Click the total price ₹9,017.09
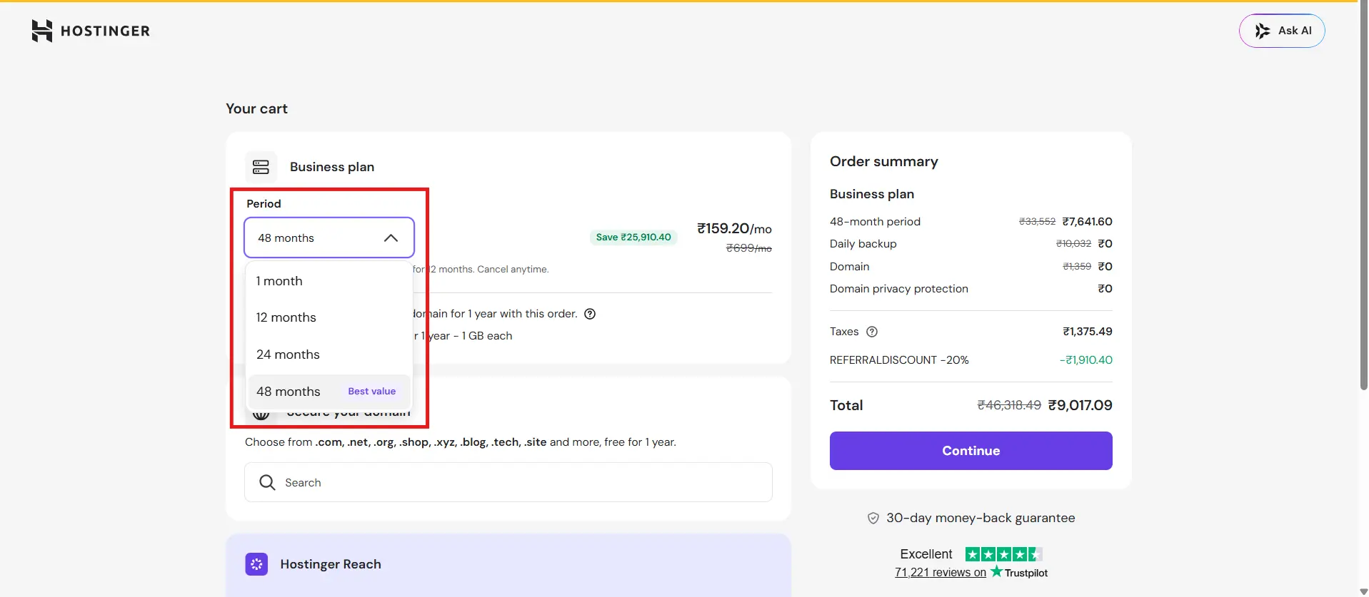 coord(1080,405)
